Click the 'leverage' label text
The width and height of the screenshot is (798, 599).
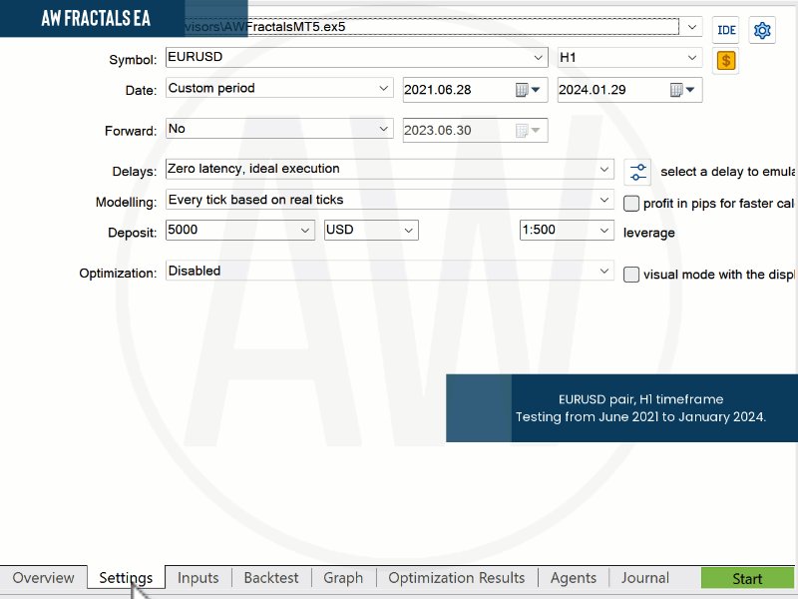pos(649,233)
